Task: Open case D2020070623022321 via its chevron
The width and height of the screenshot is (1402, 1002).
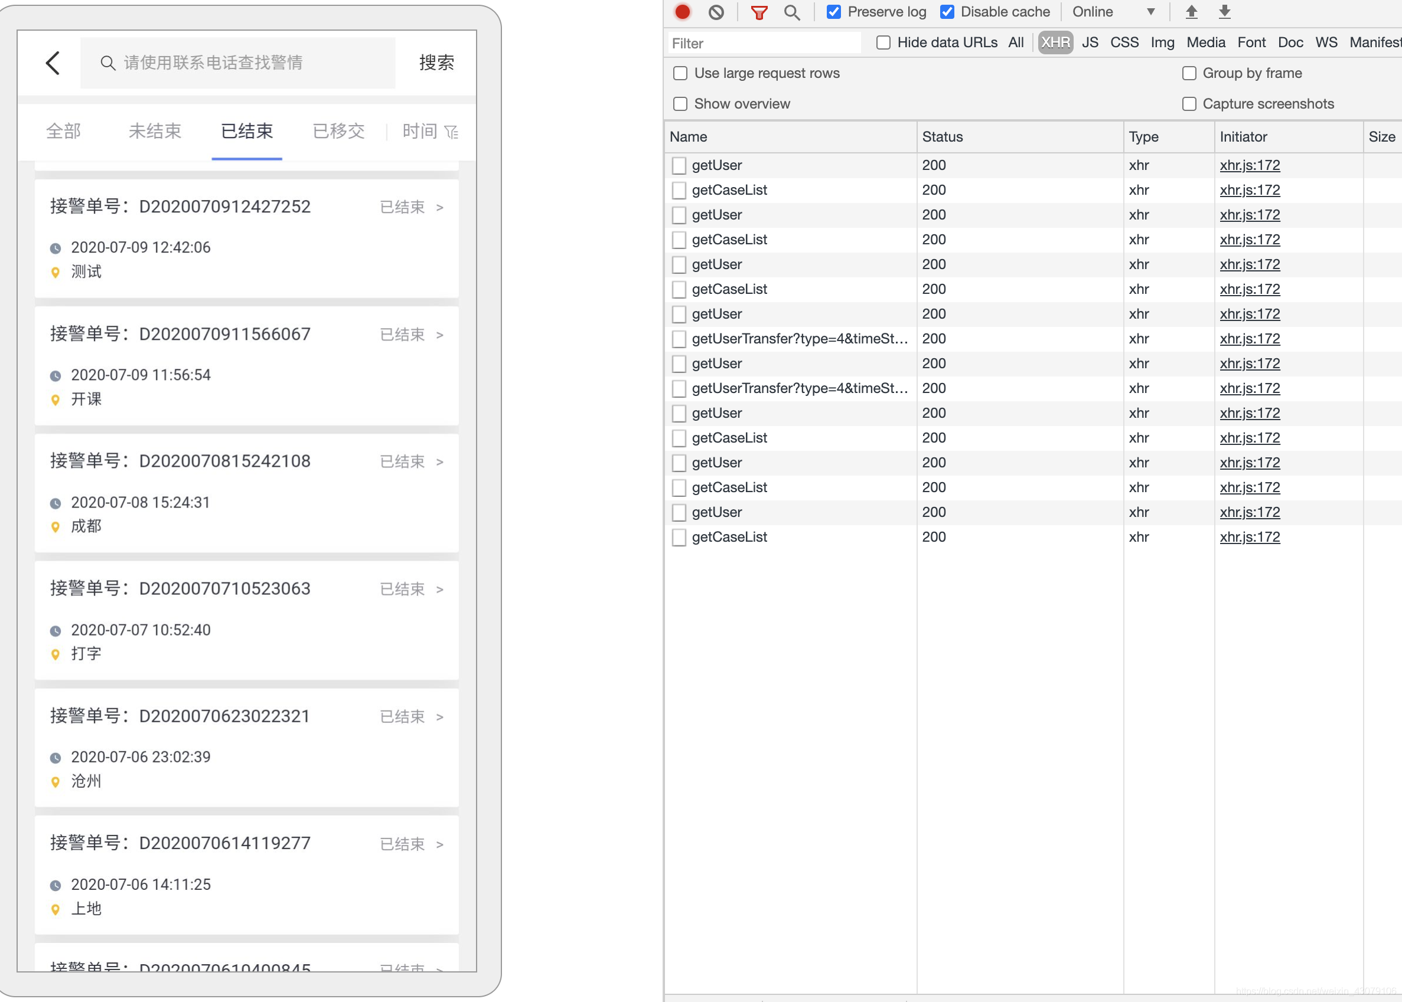Action: point(439,717)
